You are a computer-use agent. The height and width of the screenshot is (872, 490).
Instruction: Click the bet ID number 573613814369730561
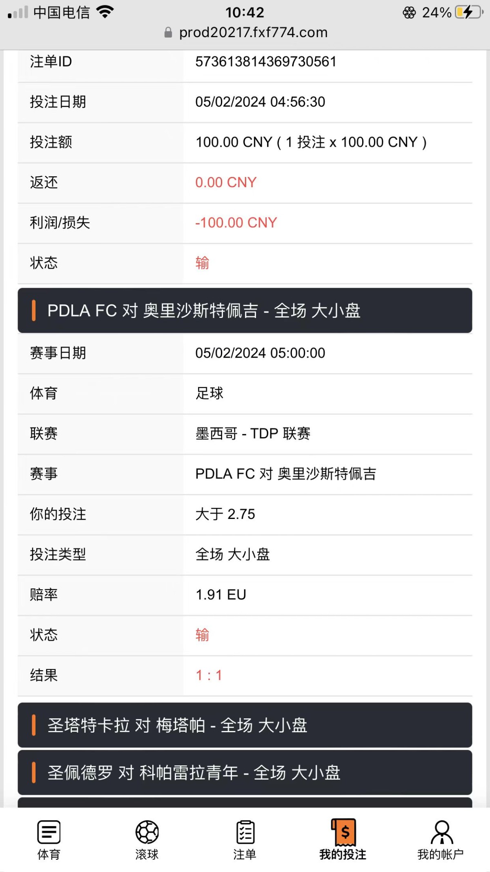click(x=266, y=62)
